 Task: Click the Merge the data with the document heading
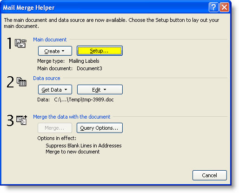coord(72,117)
